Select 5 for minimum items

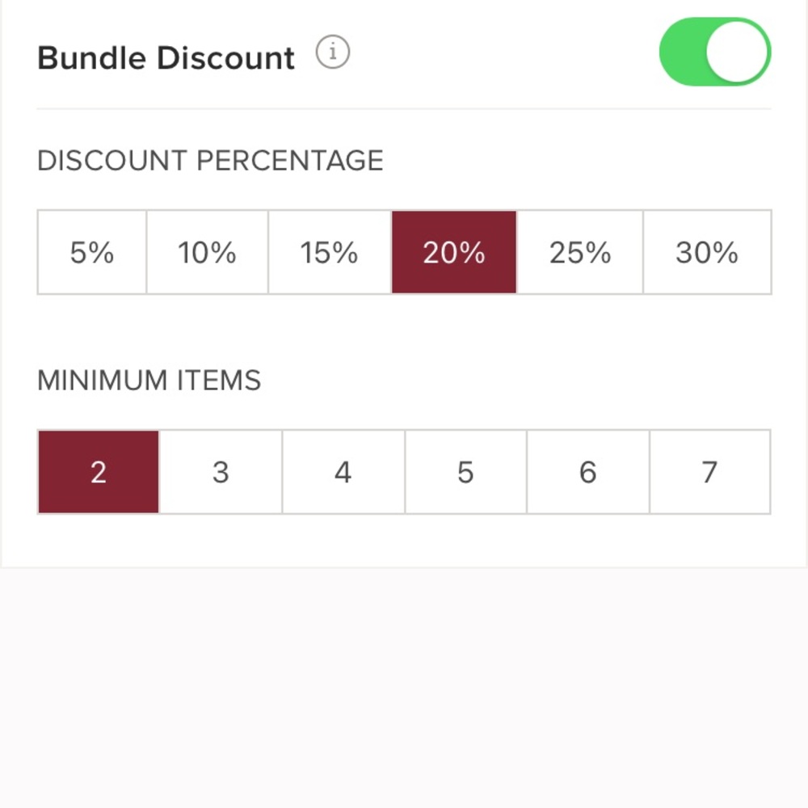[465, 472]
